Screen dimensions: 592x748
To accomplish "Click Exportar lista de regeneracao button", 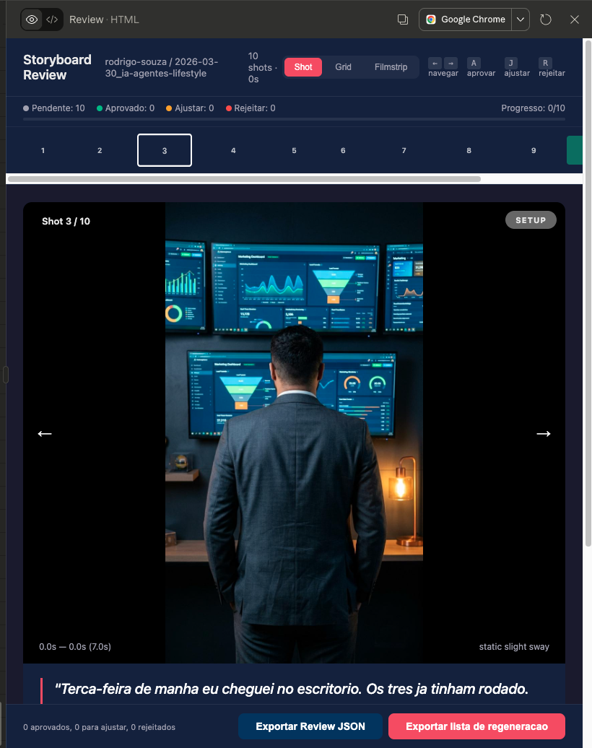I will tap(476, 726).
